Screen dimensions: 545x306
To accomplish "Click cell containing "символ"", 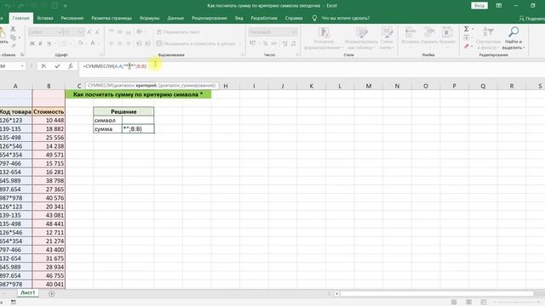I will (108, 121).
